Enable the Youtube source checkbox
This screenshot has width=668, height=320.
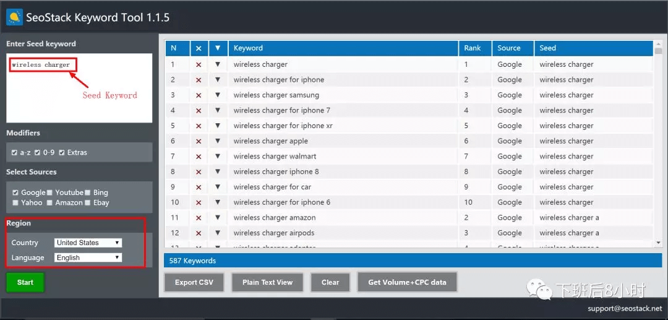(x=49, y=192)
